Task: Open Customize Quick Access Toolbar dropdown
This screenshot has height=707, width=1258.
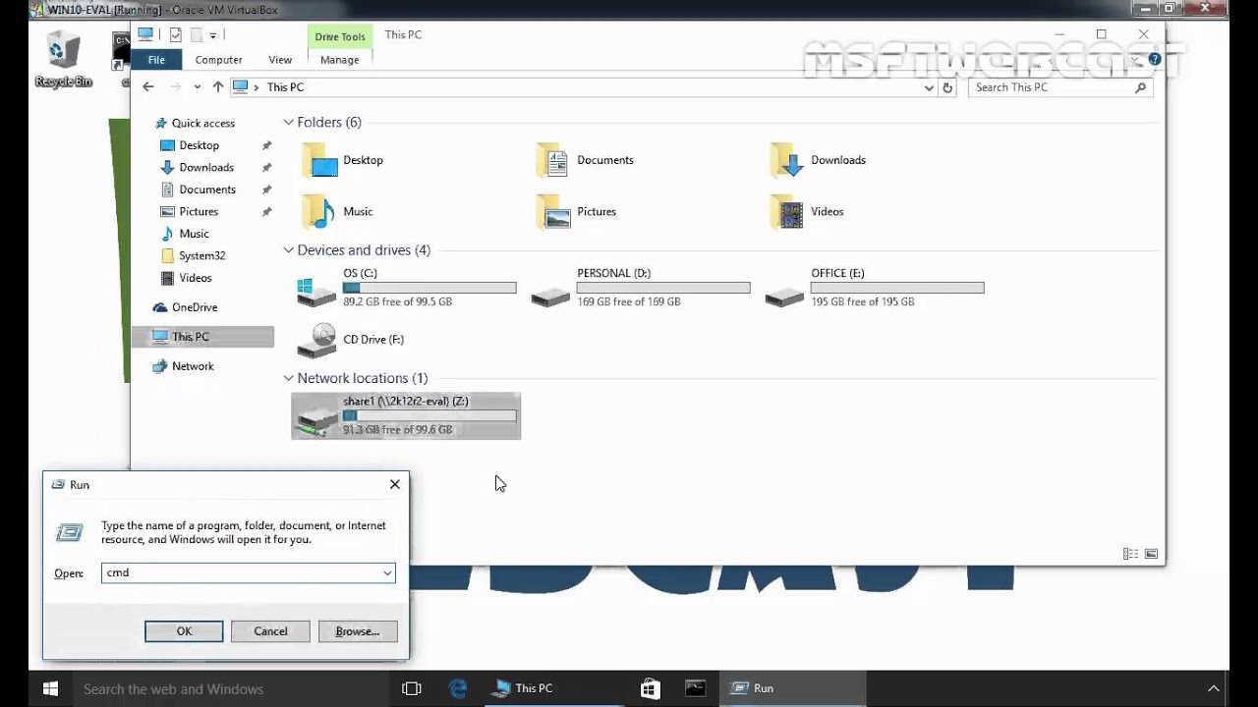Action: tap(212, 35)
